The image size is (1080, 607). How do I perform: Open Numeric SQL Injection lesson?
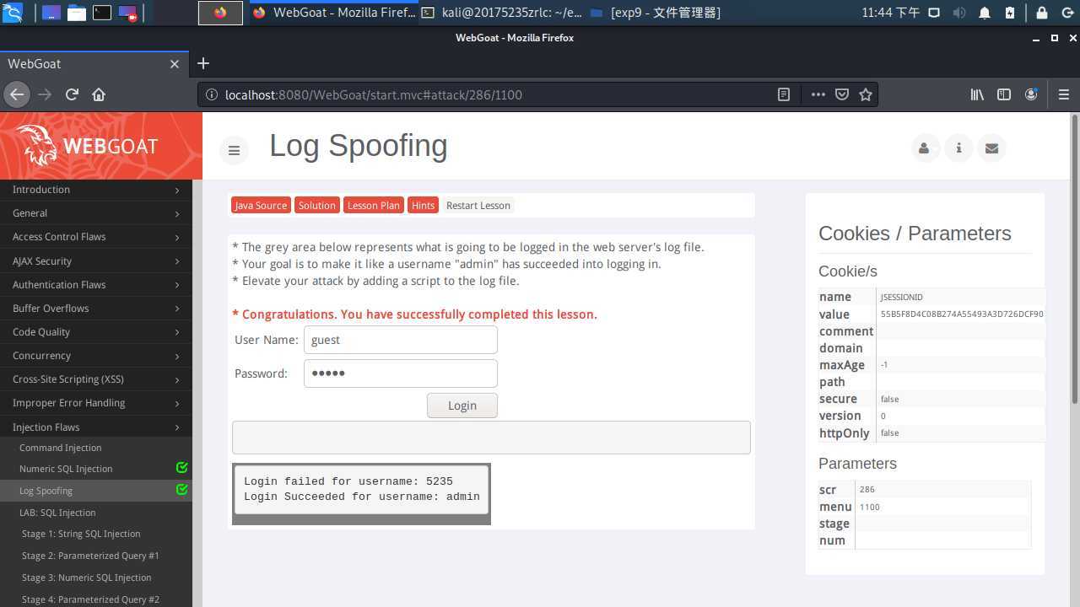(66, 469)
